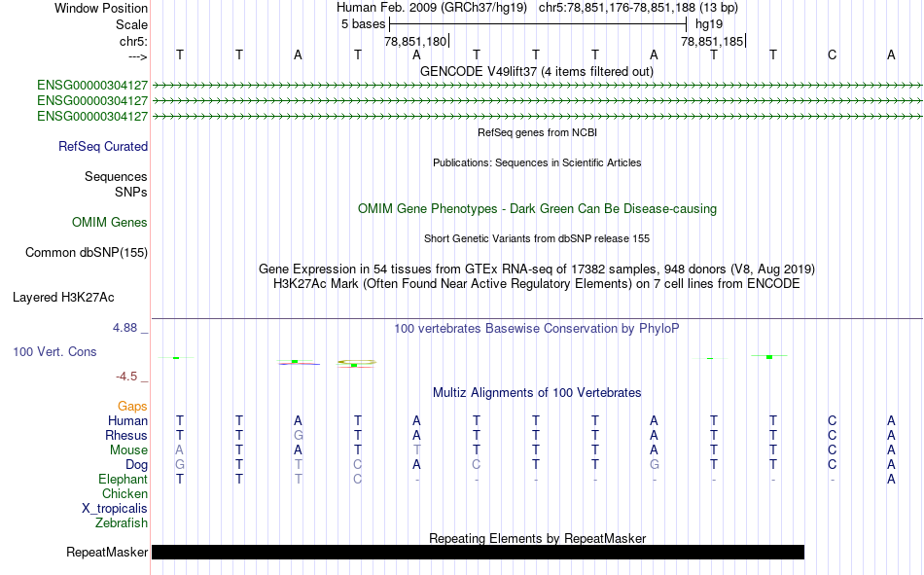Click the C base in Human row

(x=832, y=420)
